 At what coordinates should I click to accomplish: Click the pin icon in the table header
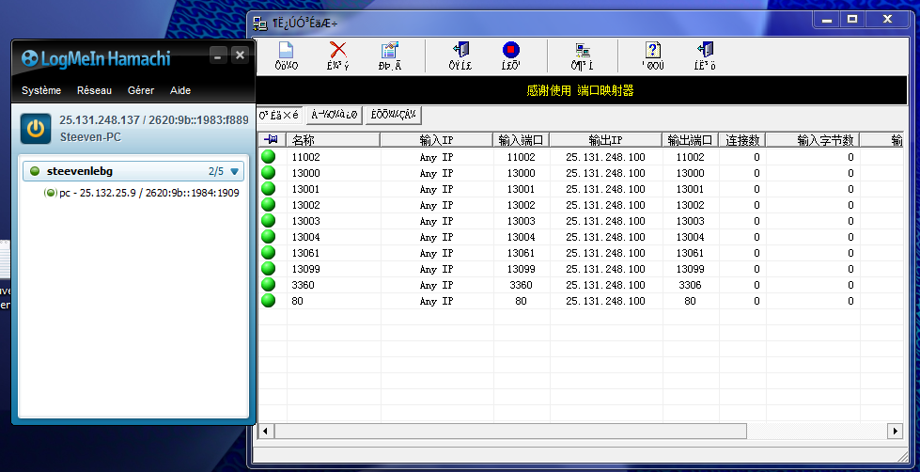(x=271, y=140)
